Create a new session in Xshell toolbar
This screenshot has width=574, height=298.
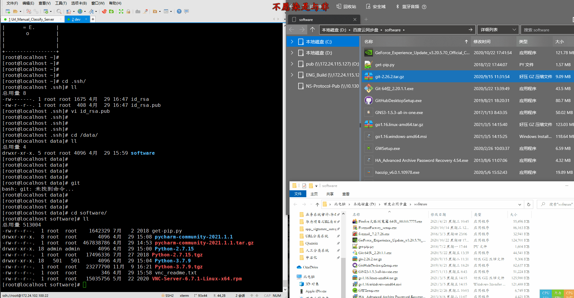pos(8,11)
